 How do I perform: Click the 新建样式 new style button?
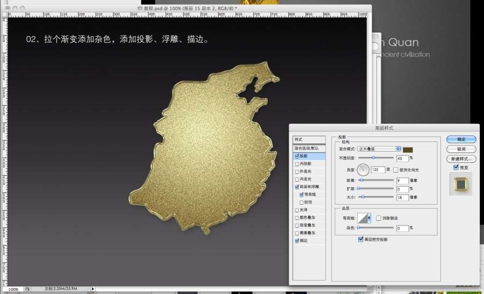[461, 159]
